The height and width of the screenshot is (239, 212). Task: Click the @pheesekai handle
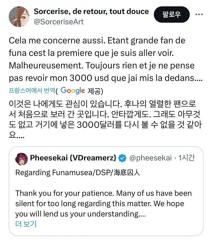pos(149,158)
